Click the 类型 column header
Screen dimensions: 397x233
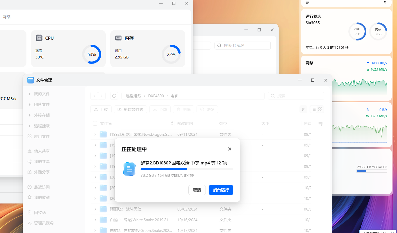coord(223,123)
